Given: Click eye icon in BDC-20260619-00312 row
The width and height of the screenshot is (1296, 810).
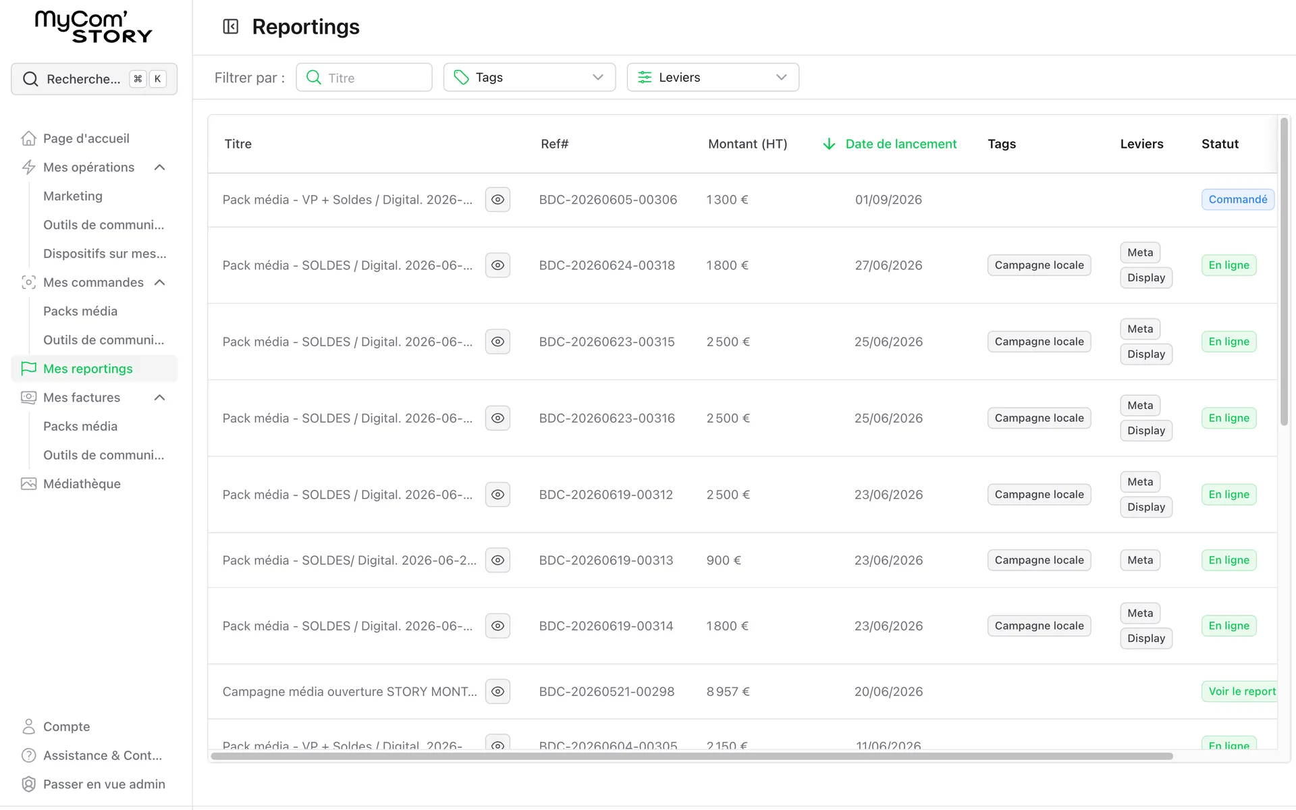Looking at the screenshot, I should [497, 495].
